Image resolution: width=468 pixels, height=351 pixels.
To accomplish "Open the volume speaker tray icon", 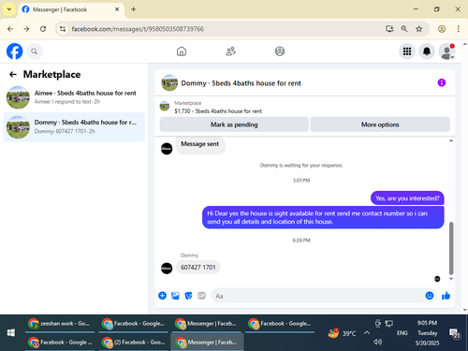I will point(378,342).
